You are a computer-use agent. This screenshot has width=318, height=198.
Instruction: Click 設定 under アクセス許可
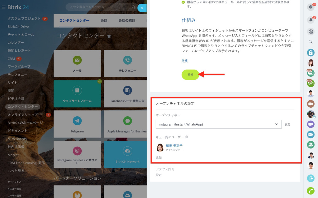(x=159, y=175)
